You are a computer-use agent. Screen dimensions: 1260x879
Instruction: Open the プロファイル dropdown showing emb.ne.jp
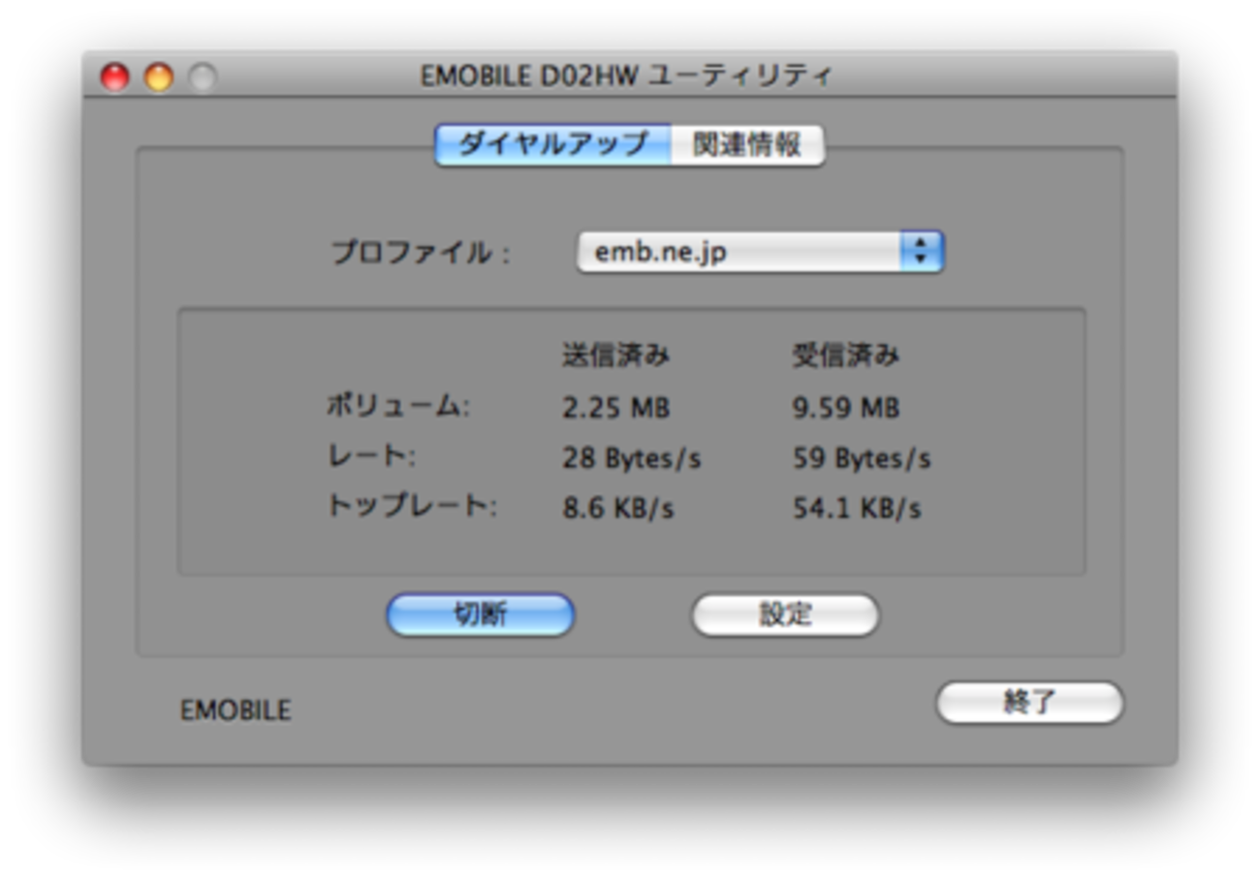(760, 252)
